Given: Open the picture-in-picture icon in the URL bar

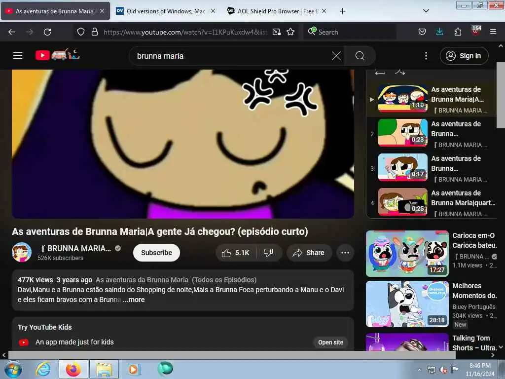Looking at the screenshot, I should coord(276,32).
